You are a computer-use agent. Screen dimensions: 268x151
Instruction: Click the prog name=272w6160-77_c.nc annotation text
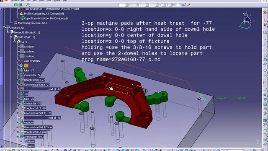point(121,60)
